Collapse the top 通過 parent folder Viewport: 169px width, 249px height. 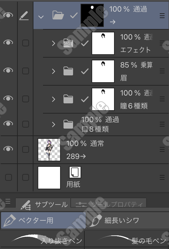pos(41,17)
